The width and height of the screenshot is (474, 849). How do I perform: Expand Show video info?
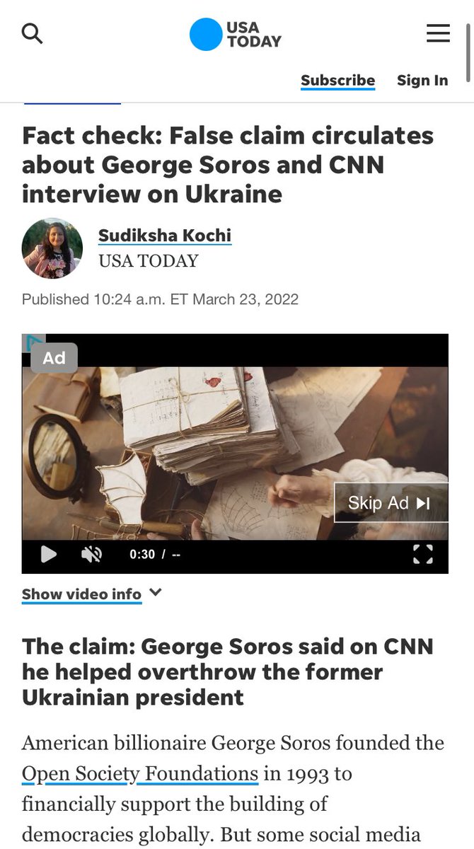81,594
